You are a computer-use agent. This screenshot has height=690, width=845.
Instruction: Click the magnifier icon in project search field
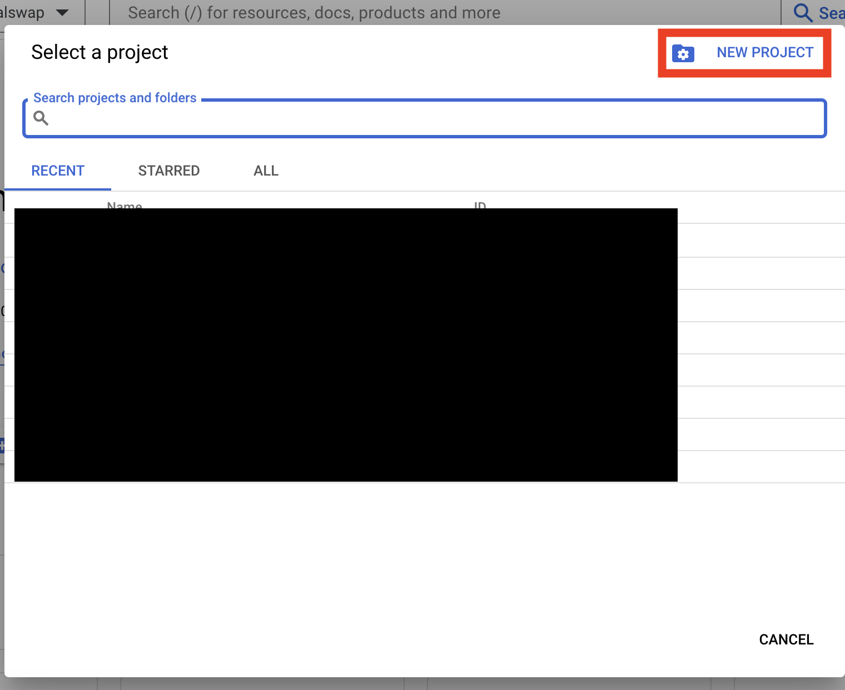(x=41, y=118)
